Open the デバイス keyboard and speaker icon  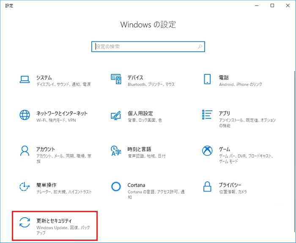point(116,79)
